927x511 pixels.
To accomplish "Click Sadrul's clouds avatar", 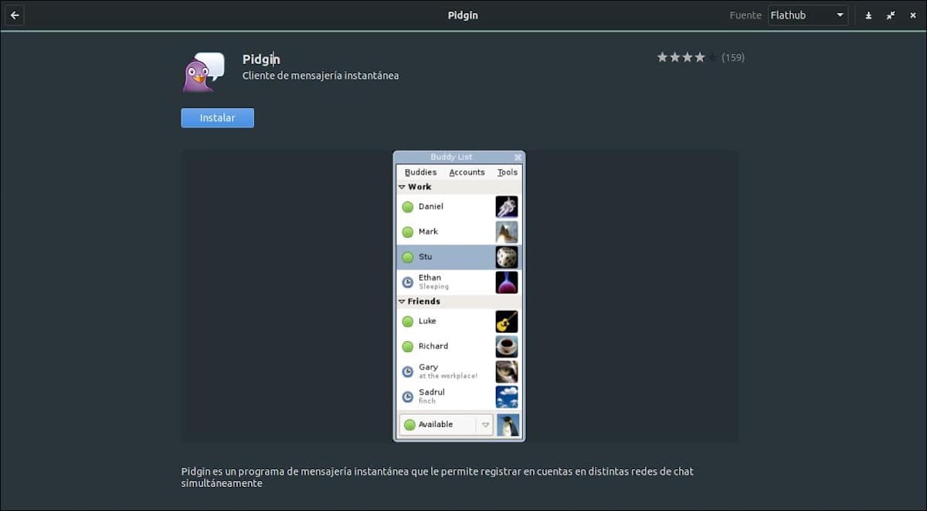I will [x=507, y=397].
